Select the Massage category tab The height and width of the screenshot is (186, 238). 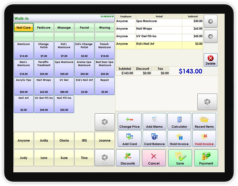pyautogui.click(x=64, y=28)
